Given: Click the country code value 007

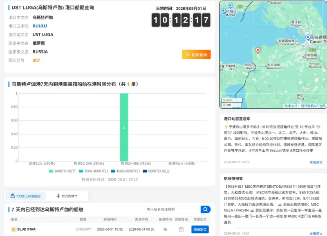Looking at the screenshot, I should click(36, 60).
